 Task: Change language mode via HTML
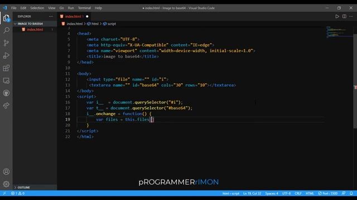coord(310,193)
